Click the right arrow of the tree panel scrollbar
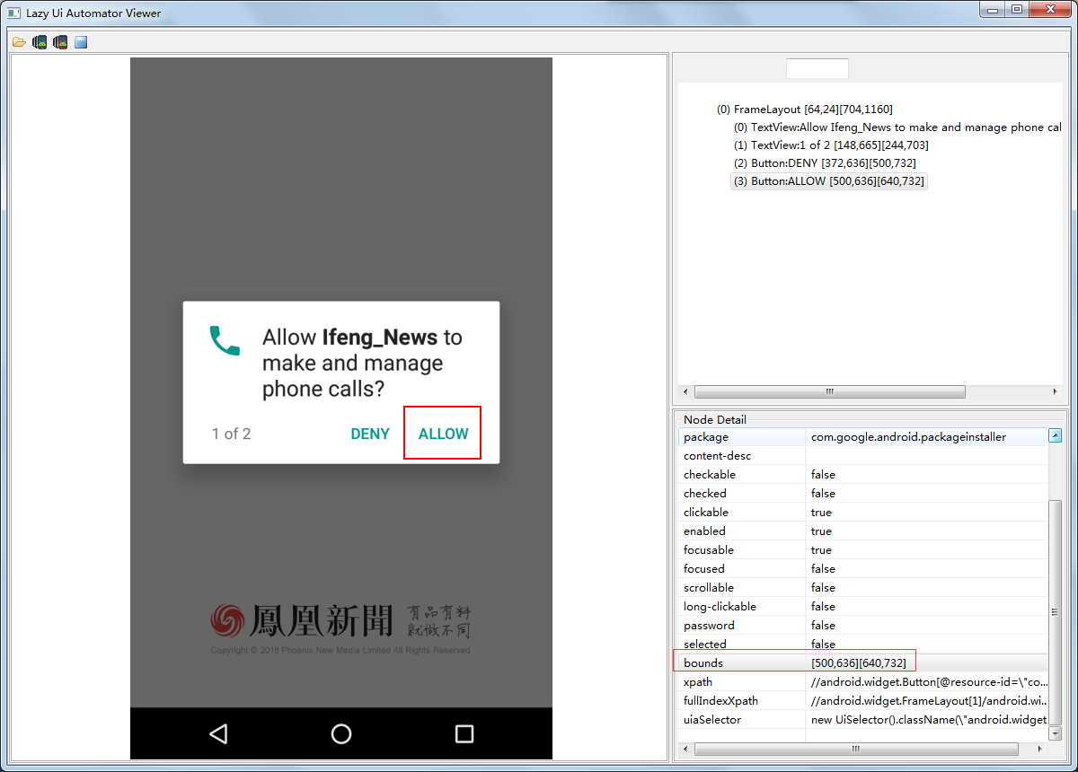 [x=1056, y=391]
